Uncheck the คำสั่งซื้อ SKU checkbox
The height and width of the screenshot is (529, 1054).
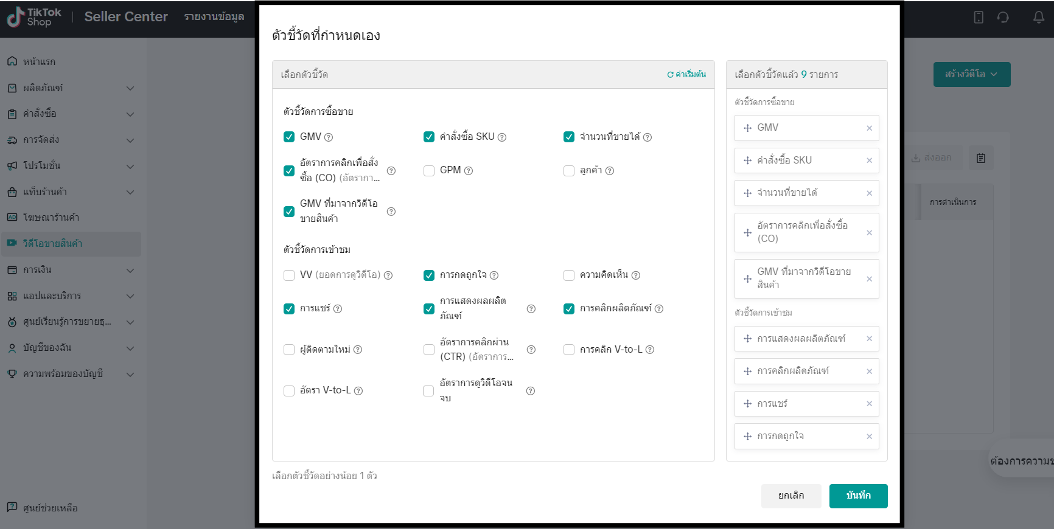click(x=429, y=137)
